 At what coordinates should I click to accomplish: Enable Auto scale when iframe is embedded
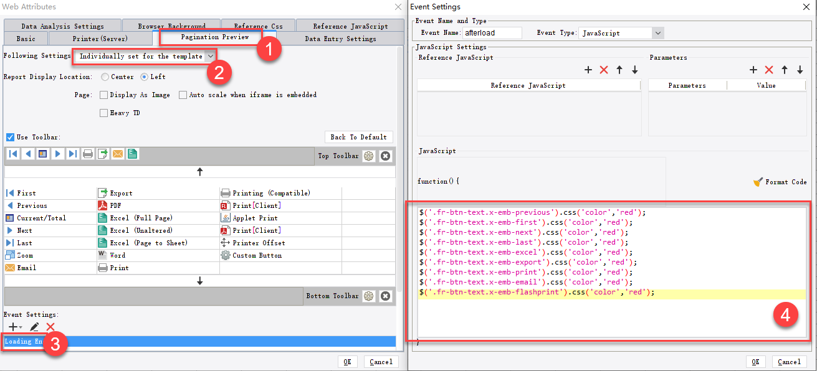(183, 95)
